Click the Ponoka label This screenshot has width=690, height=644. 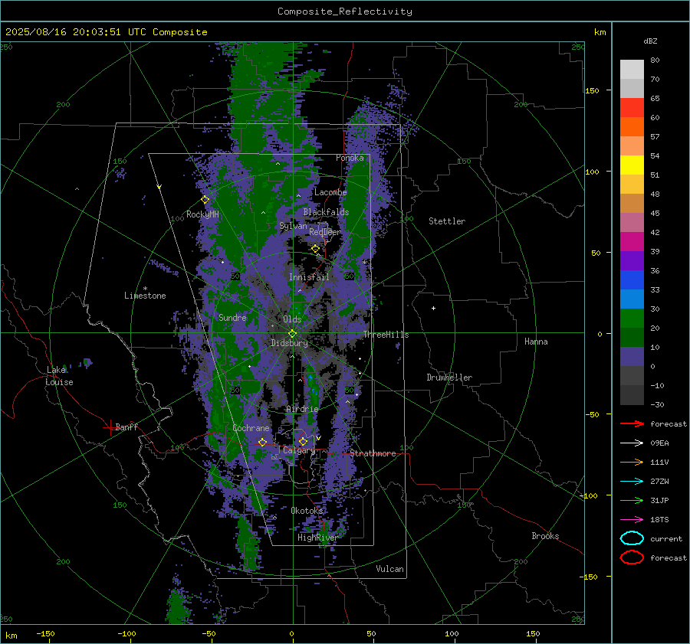[x=350, y=158]
